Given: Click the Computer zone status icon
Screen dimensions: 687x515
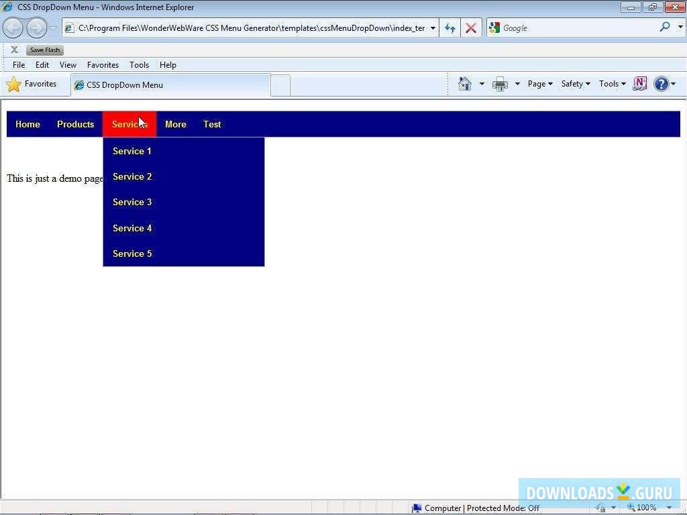Looking at the screenshot, I should pos(416,508).
